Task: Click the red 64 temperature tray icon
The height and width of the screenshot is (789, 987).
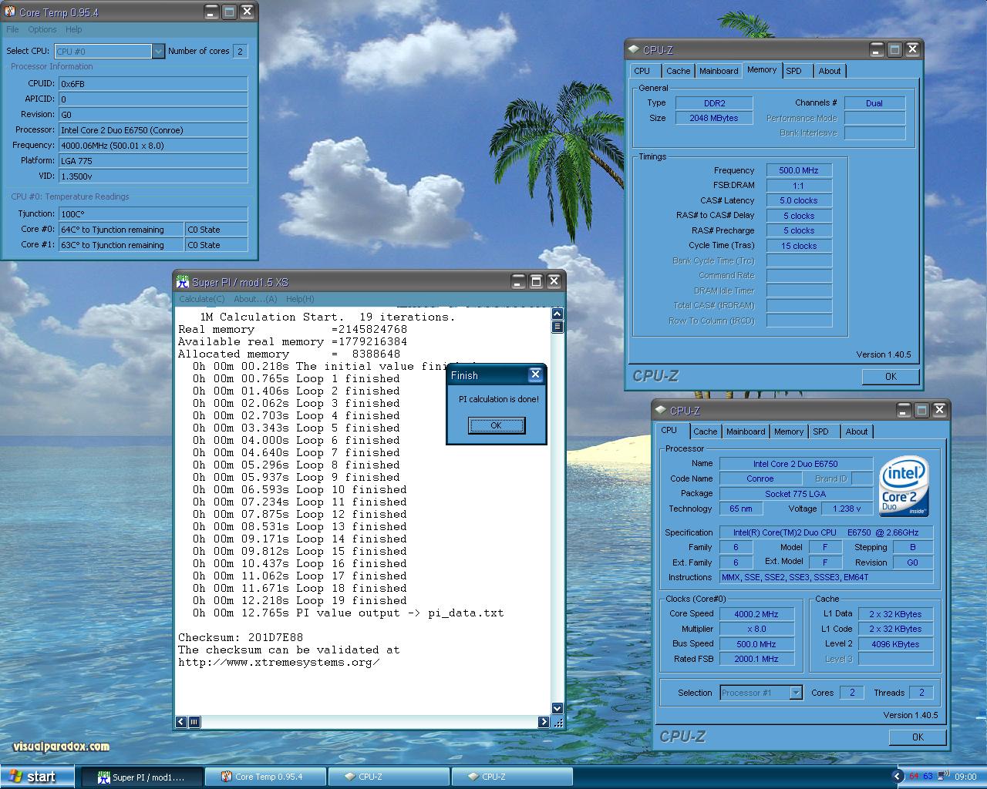Action: pyautogui.click(x=914, y=777)
